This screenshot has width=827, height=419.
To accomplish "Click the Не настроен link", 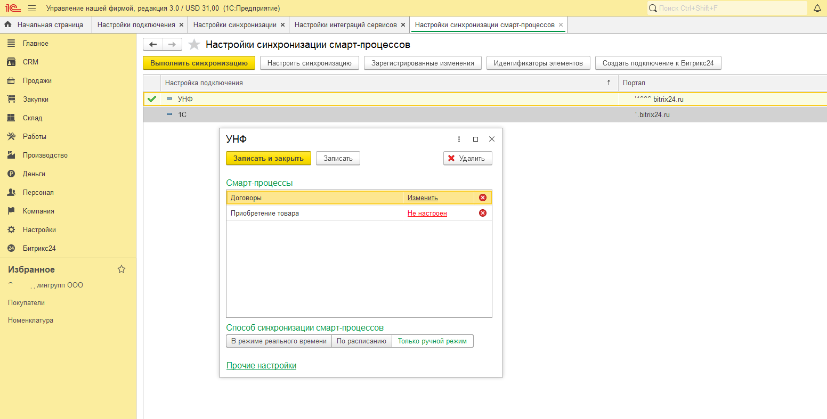I will [427, 213].
